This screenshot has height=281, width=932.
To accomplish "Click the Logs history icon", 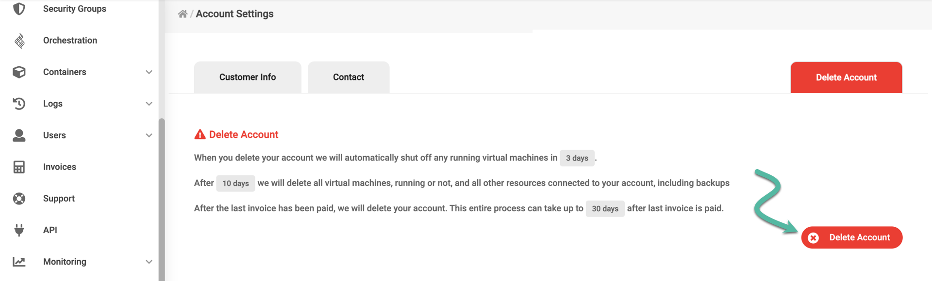I will (x=19, y=104).
